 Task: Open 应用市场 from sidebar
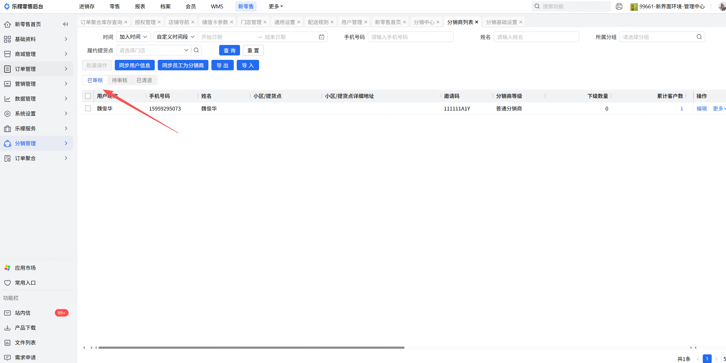click(25, 268)
